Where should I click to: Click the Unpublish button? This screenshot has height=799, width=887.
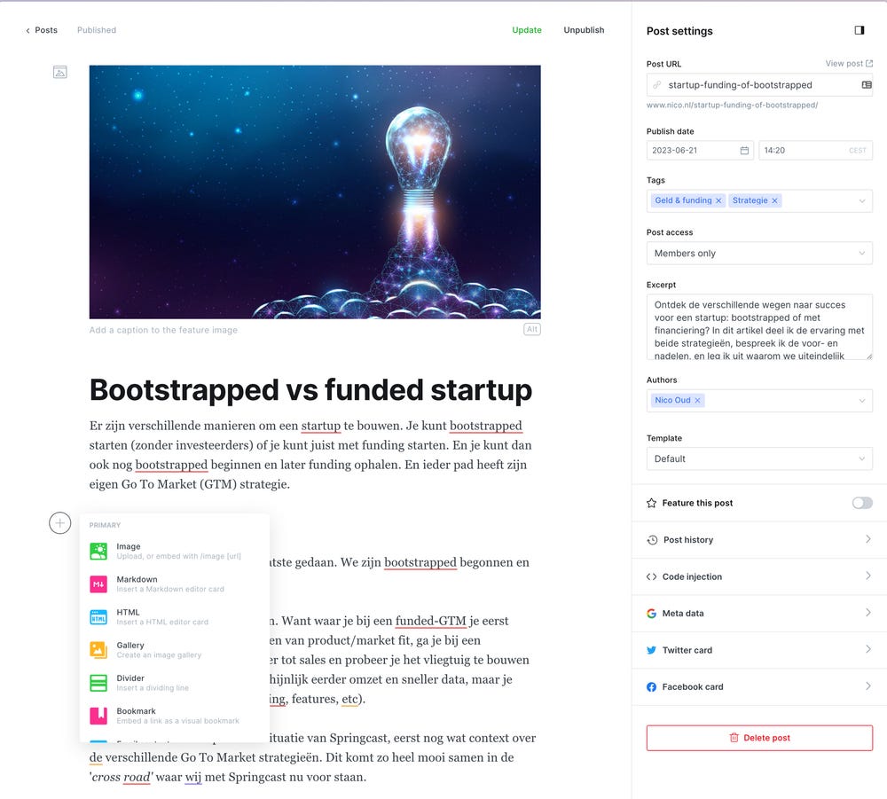pyautogui.click(x=584, y=30)
